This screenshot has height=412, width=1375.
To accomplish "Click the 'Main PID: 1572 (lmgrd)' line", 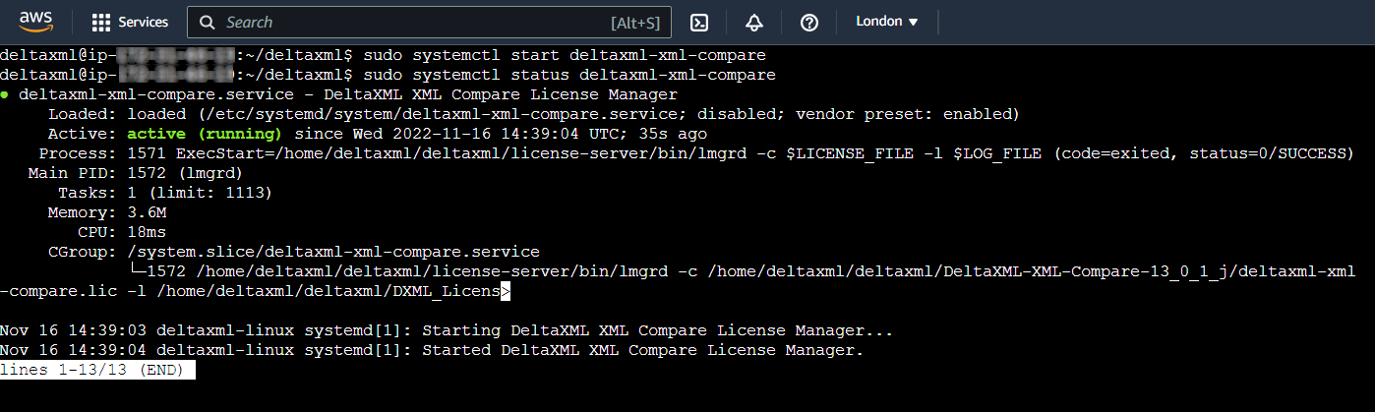I will [136, 173].
